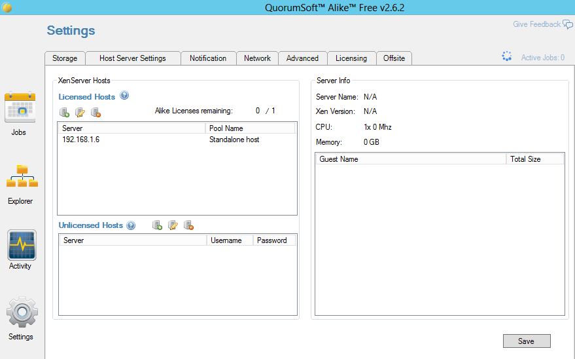Go to the Network tab
This screenshot has width=575, height=359.
coord(258,58)
